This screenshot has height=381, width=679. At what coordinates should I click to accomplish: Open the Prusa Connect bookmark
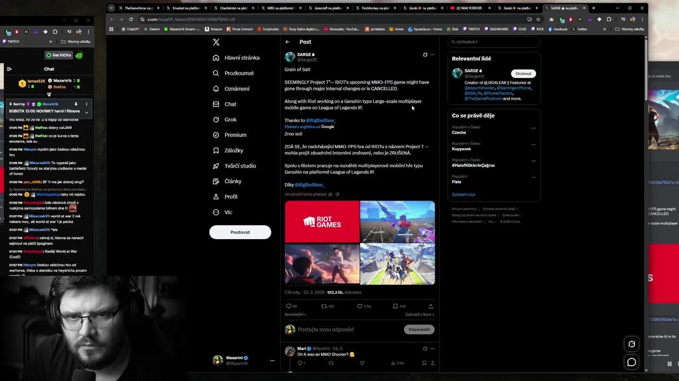(x=239, y=29)
